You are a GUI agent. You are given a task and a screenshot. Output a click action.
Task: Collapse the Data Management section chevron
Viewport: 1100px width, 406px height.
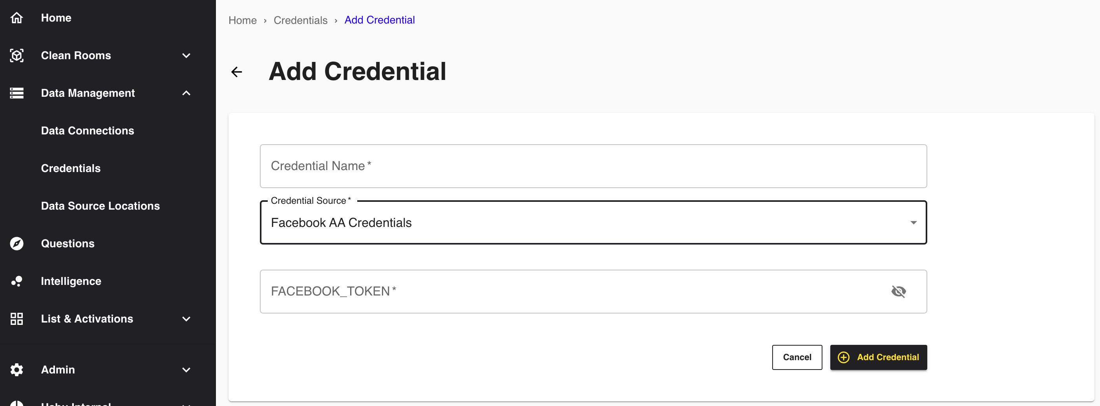tap(186, 93)
